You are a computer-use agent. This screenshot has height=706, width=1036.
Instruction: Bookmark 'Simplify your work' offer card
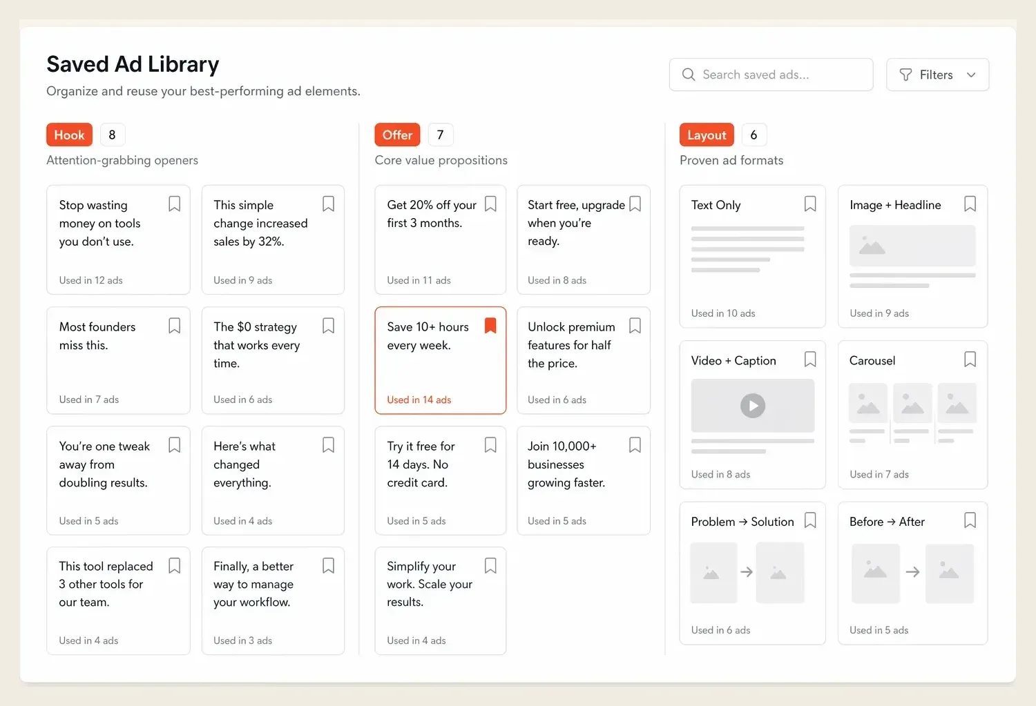point(490,566)
